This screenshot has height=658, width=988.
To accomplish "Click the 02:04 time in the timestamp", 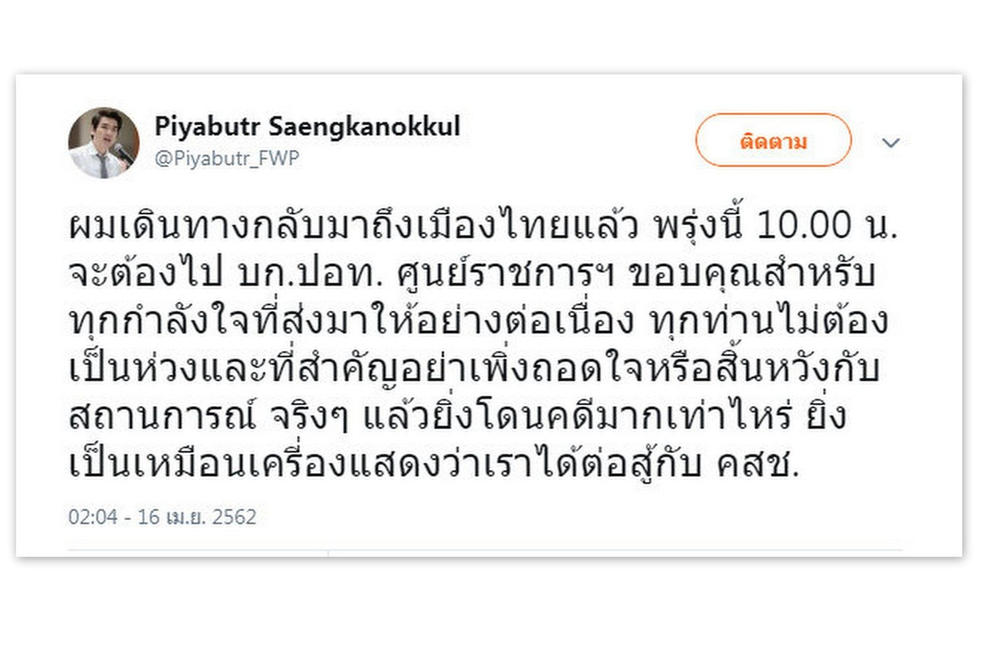I will coord(93,517).
